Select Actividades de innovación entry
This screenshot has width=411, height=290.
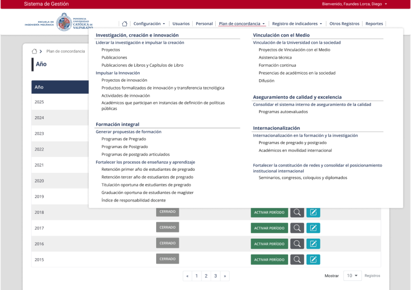(126, 96)
